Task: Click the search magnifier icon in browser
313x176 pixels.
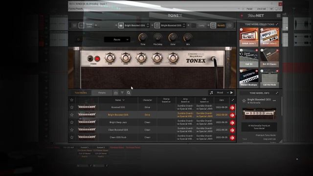Action: tap(129, 92)
